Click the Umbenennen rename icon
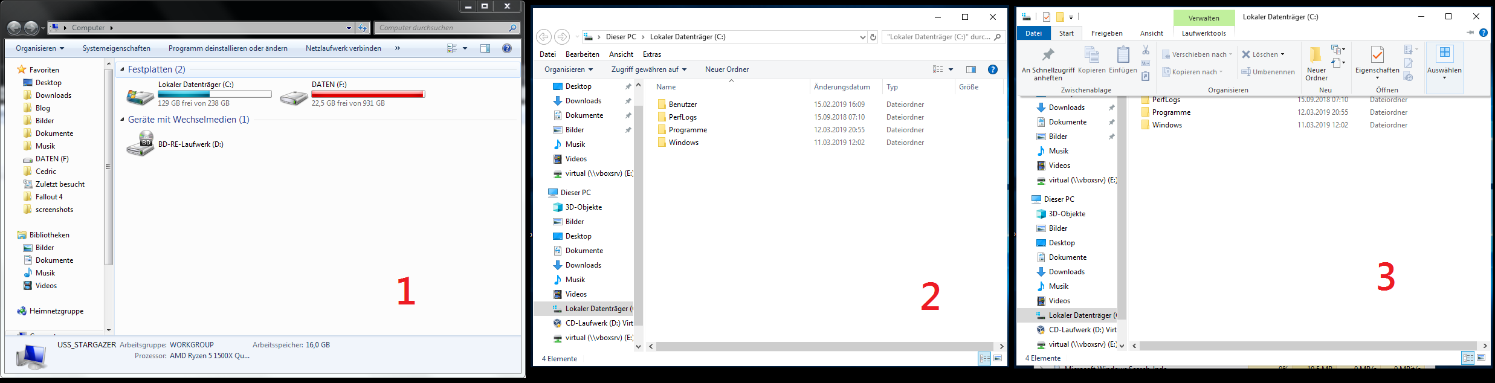Viewport: 1495px width, 383px height. [1245, 72]
